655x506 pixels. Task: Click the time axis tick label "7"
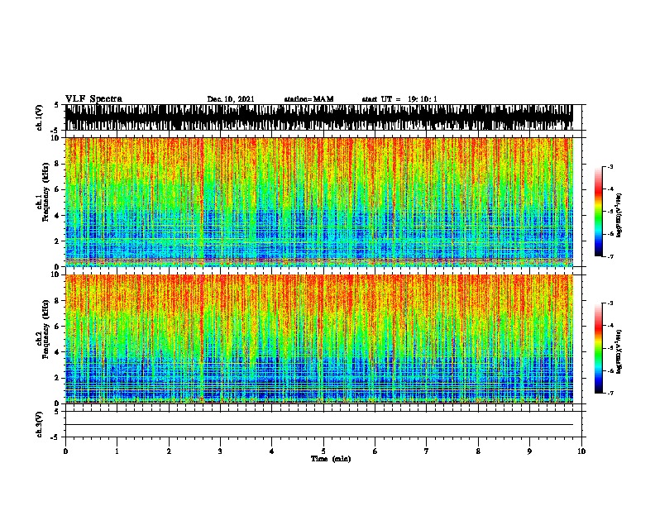[427, 451]
